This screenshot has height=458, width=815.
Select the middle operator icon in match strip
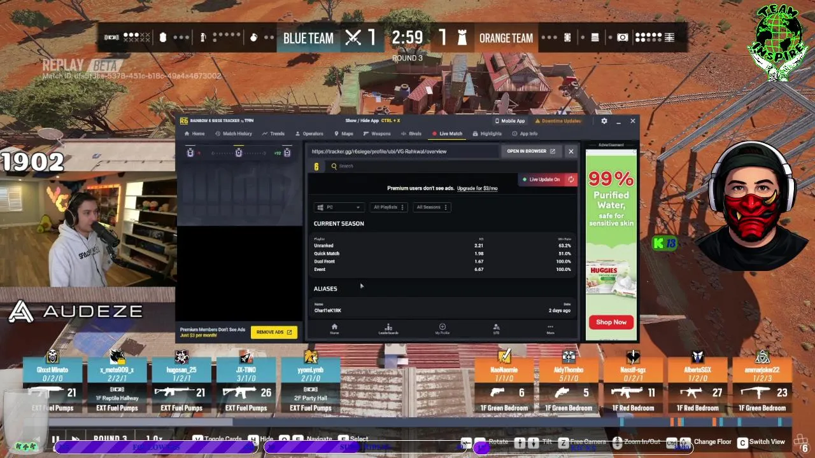(x=239, y=153)
